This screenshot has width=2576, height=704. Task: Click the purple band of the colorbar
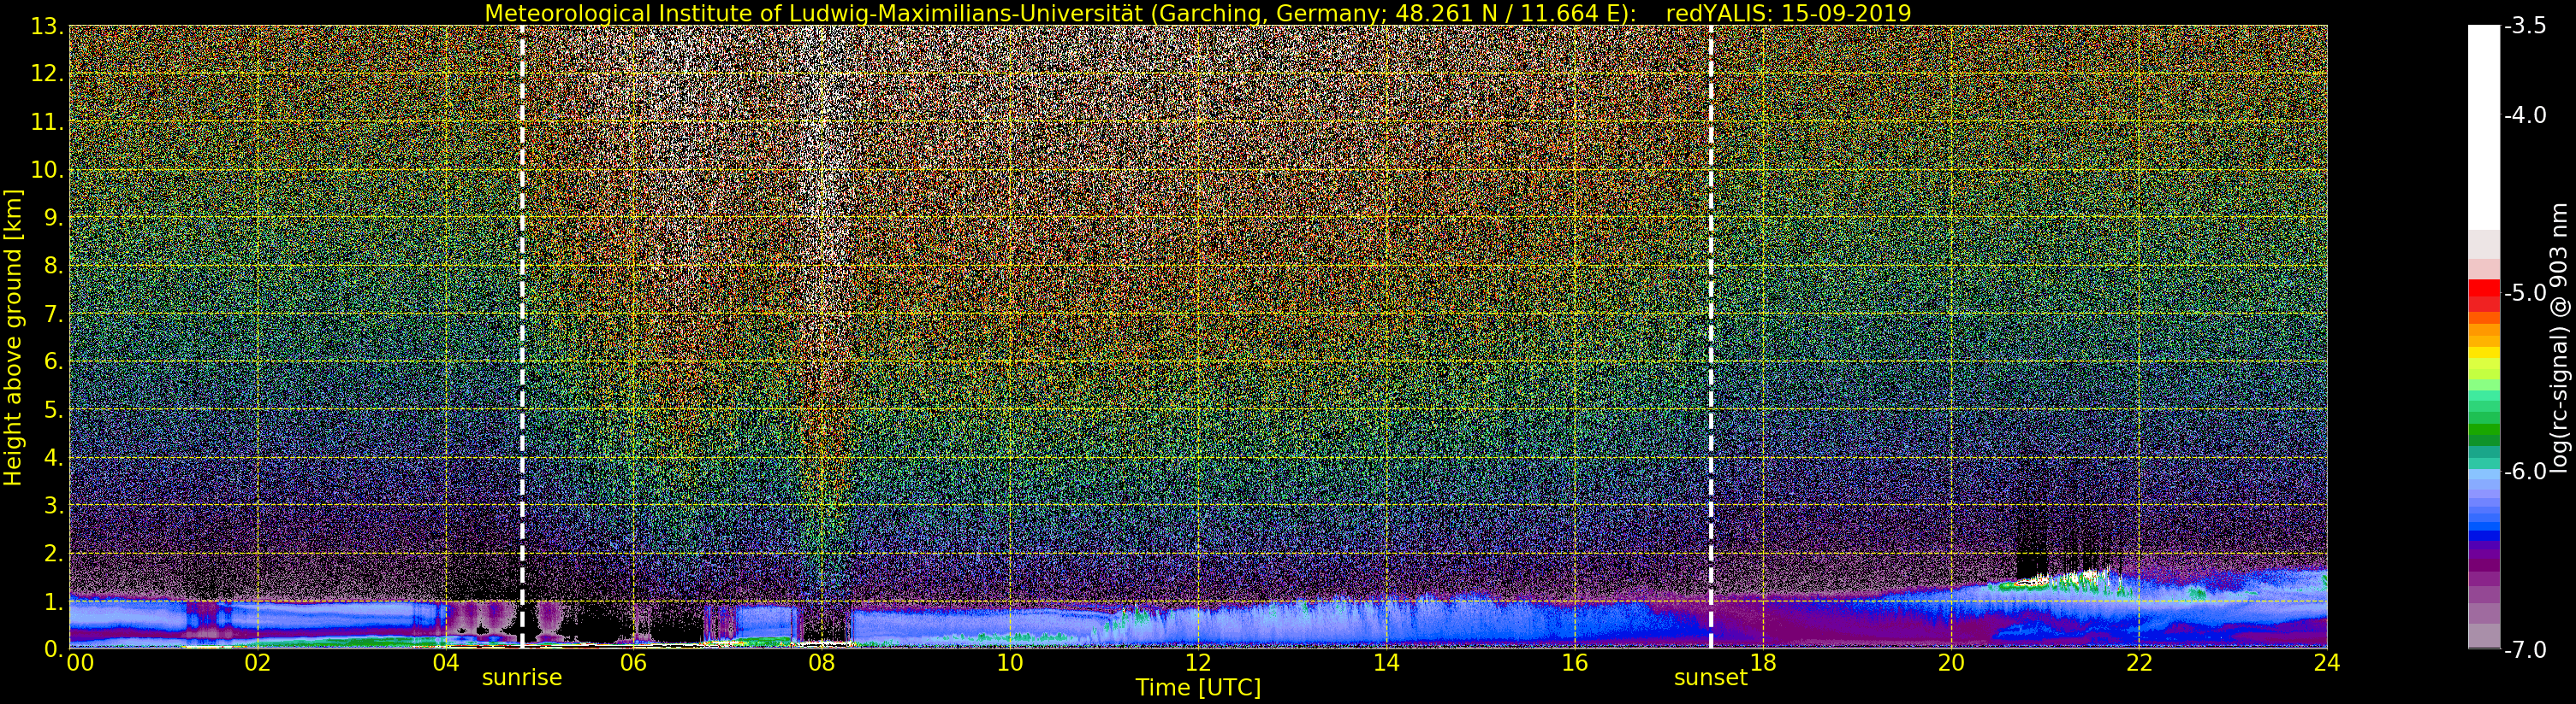[2484, 564]
